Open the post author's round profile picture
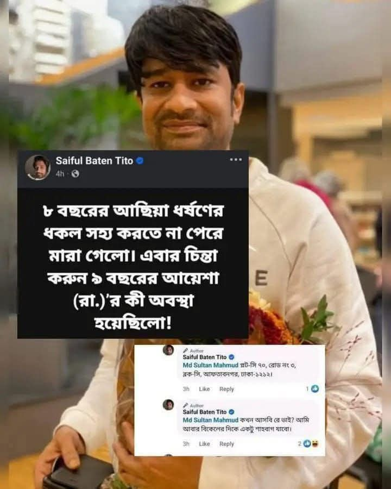Image resolution: width=391 pixels, height=489 pixels. [x=37, y=167]
